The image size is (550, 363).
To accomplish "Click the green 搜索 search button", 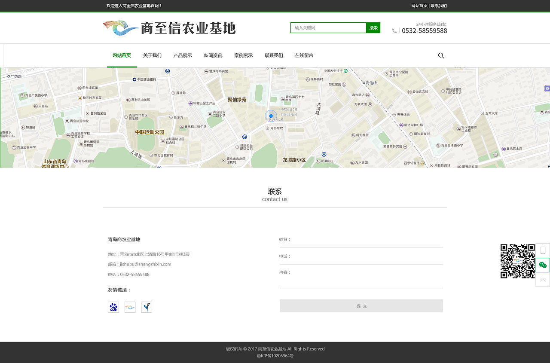I will click(x=373, y=27).
